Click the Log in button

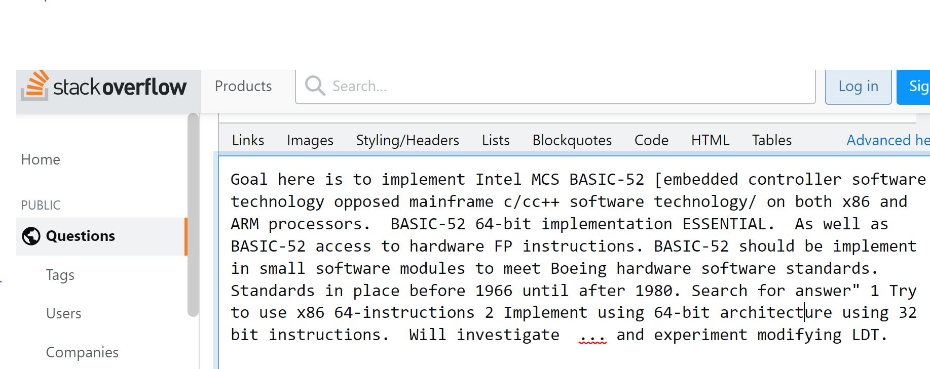(858, 87)
